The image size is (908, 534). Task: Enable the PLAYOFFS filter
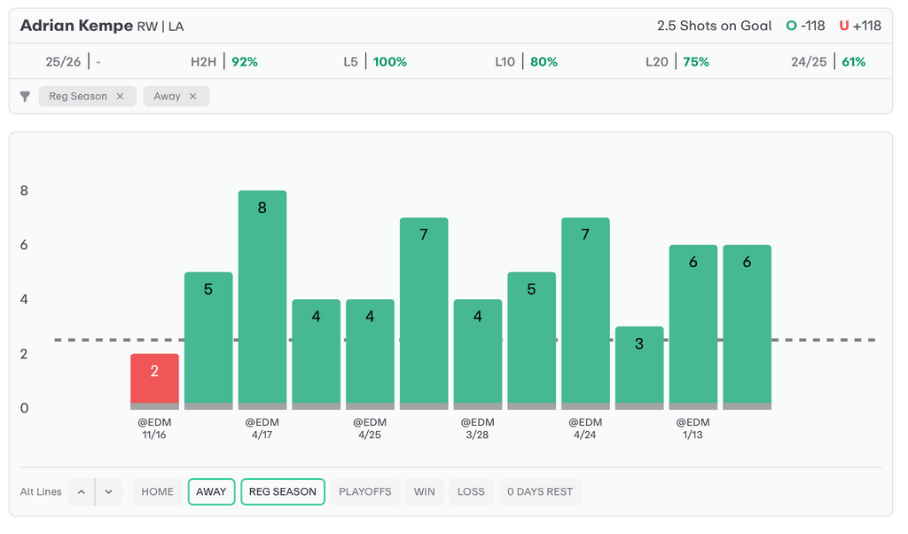364,491
